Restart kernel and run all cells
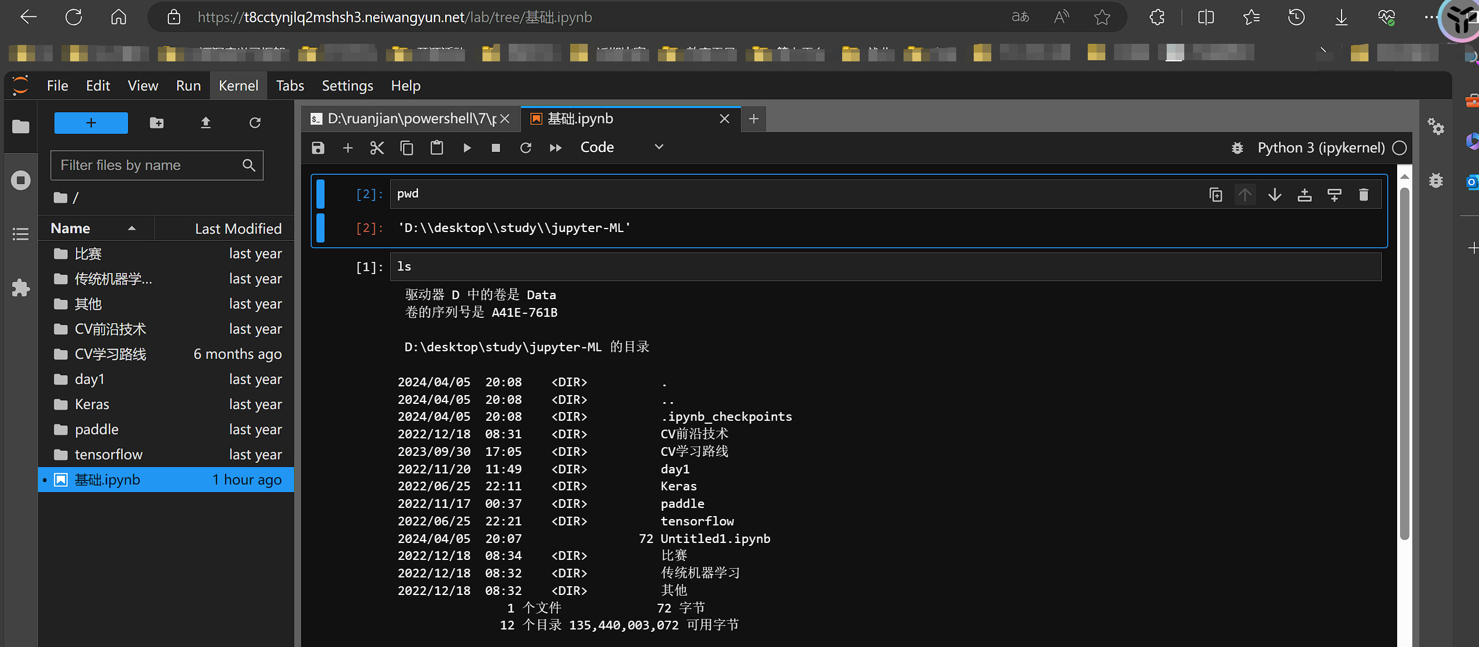The image size is (1479, 647). pos(556,148)
